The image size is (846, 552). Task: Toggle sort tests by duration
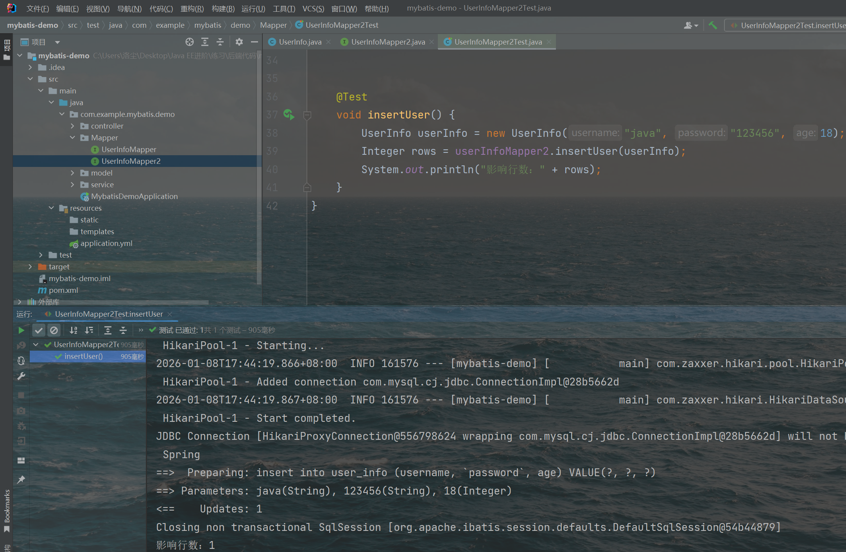89,330
